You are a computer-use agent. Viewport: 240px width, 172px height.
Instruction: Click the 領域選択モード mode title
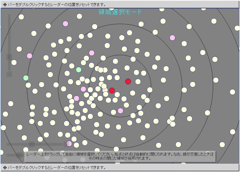[x=120, y=12]
